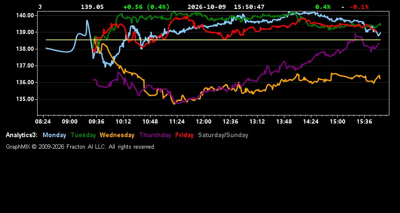Click the GraphMIX copyright notice
The height and width of the screenshot is (213, 400).
tap(81, 147)
